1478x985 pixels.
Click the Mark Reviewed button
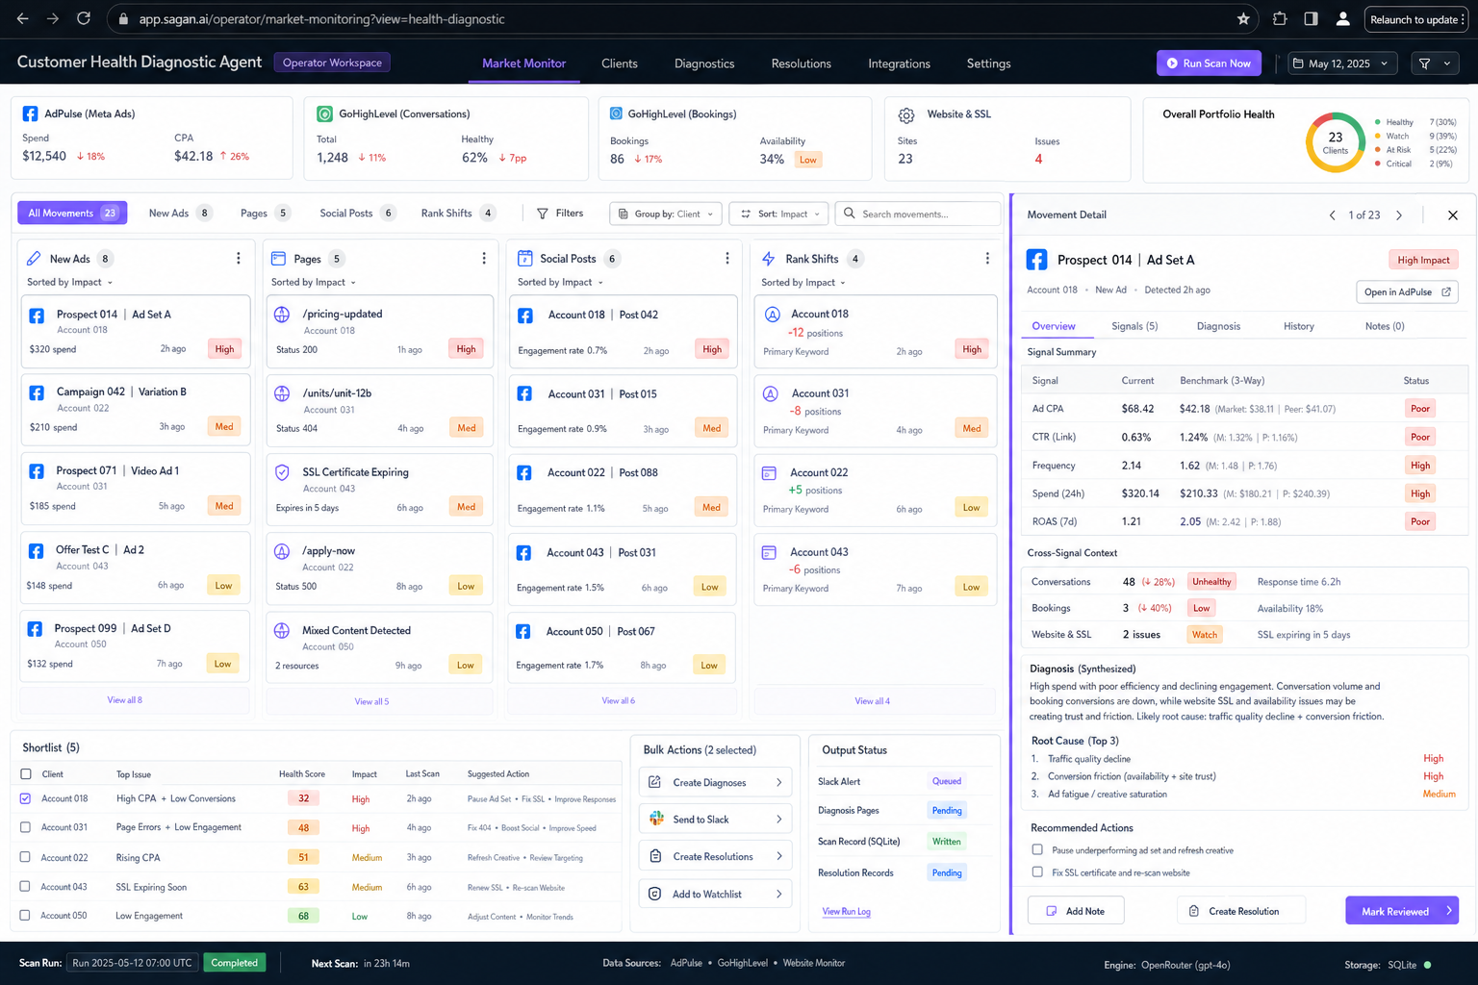1402,911
